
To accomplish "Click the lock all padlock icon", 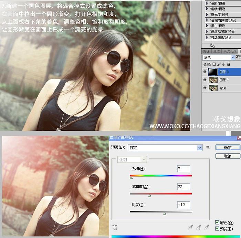I will click(x=228, y=64).
